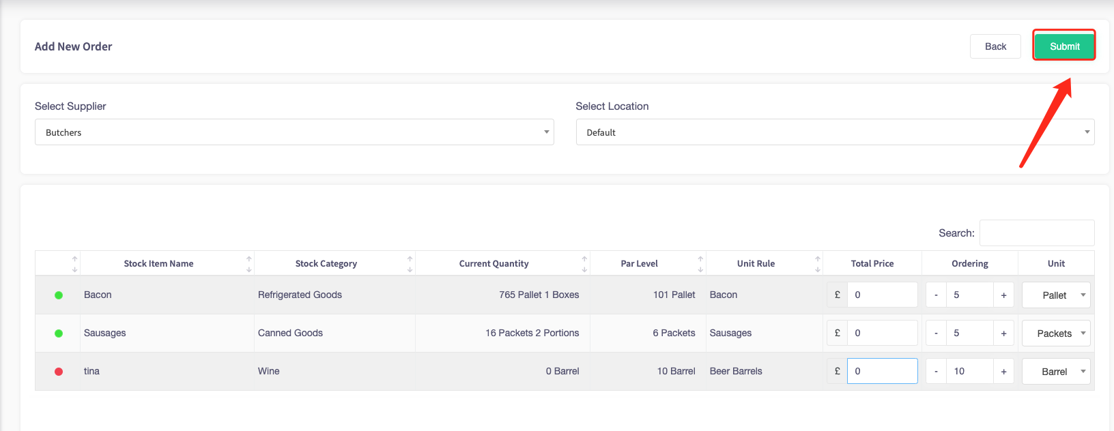Image resolution: width=1114 pixels, height=431 pixels.
Task: Click the Unit column header
Action: [1056, 264]
